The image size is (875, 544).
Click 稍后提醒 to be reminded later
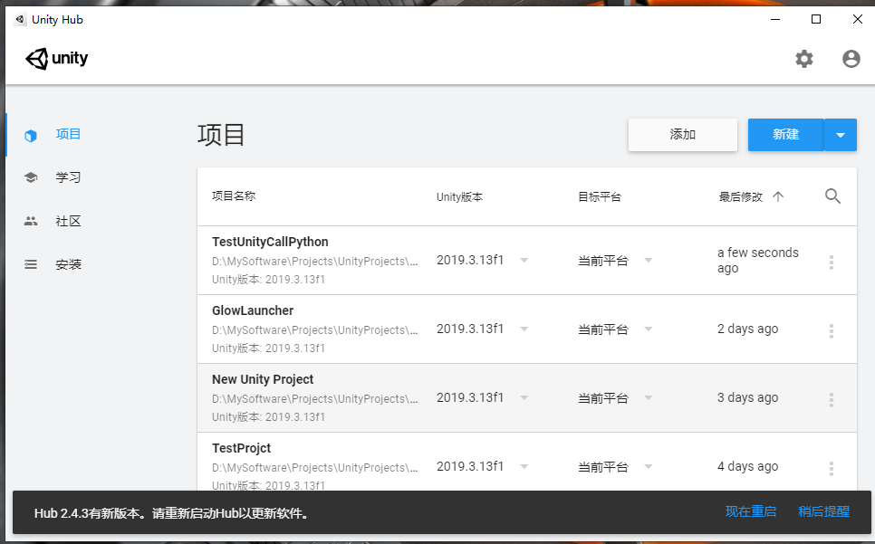click(x=823, y=511)
